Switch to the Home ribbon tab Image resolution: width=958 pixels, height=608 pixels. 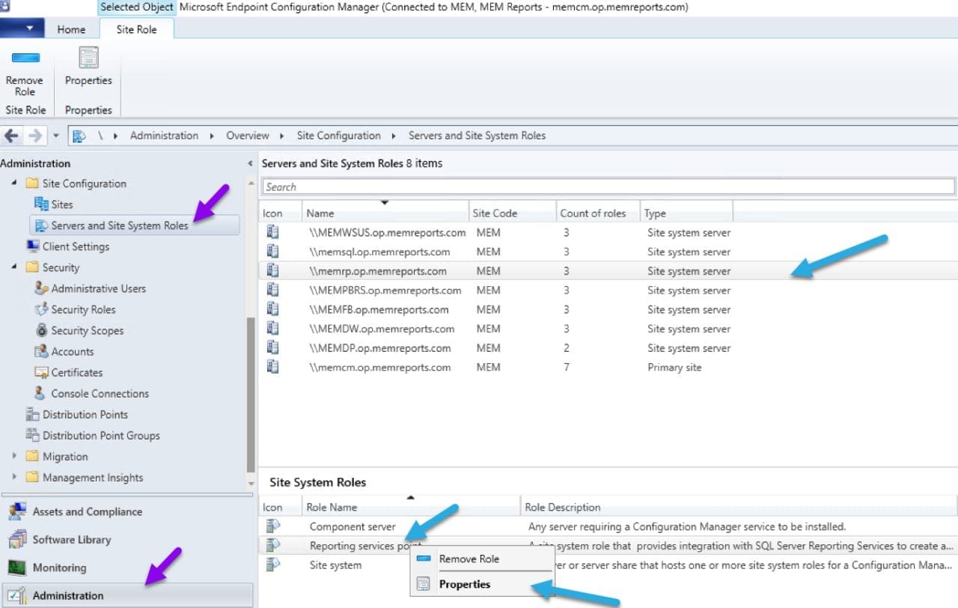click(71, 29)
